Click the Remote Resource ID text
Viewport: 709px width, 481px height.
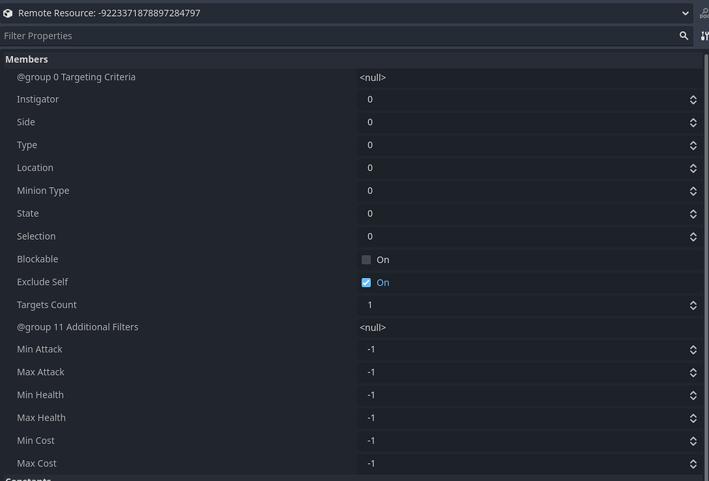coord(150,13)
